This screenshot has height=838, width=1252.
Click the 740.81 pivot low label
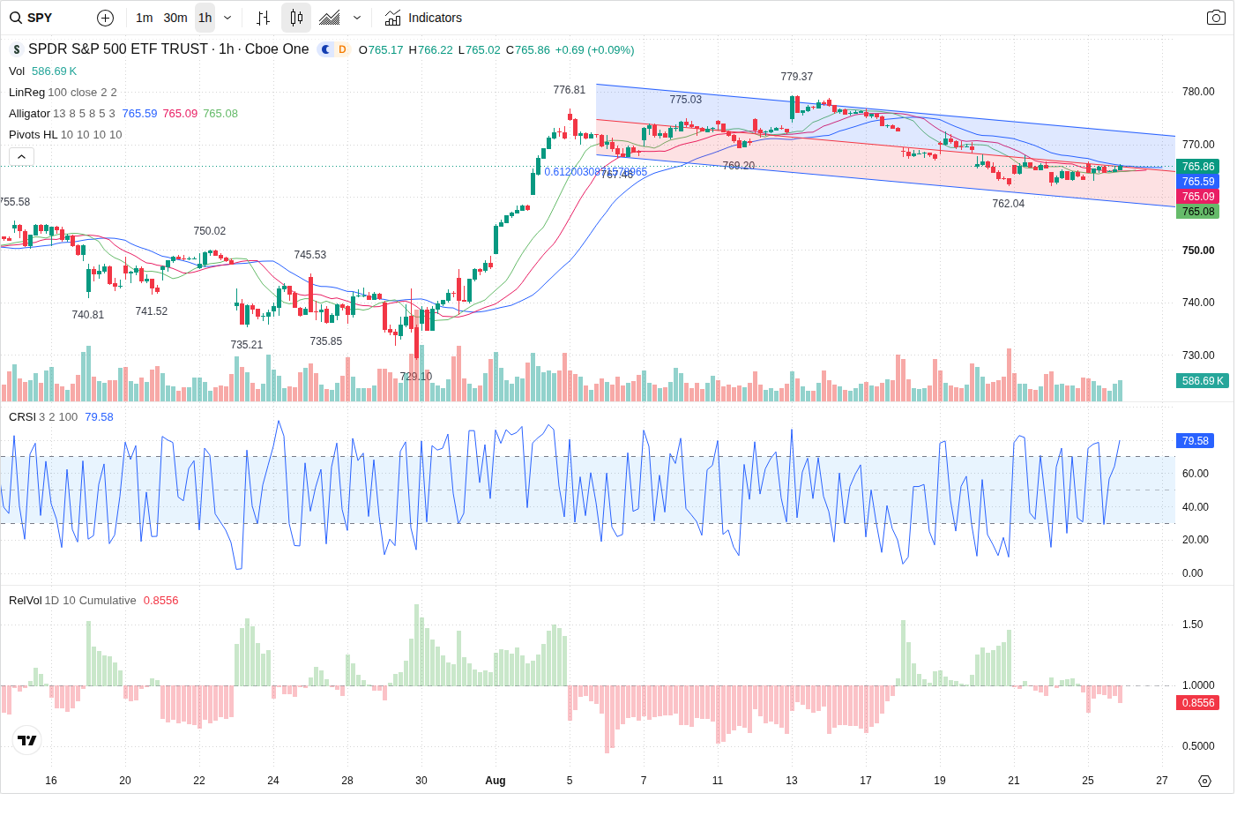88,315
